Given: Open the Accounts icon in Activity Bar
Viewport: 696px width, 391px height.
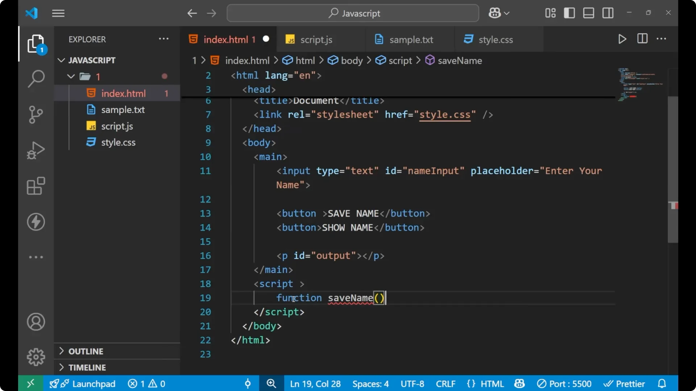Looking at the screenshot, I should (x=36, y=322).
